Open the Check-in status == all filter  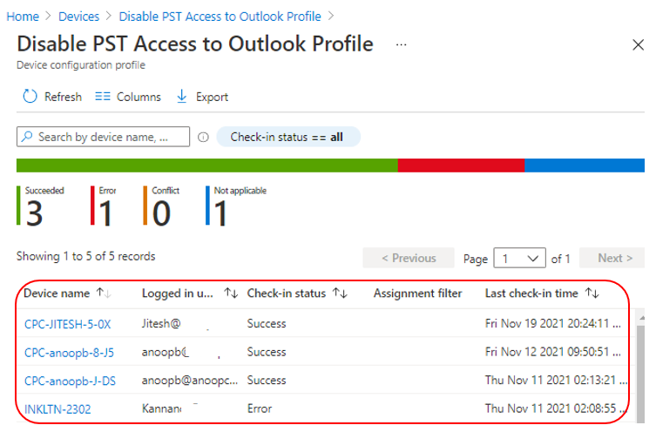click(x=288, y=137)
